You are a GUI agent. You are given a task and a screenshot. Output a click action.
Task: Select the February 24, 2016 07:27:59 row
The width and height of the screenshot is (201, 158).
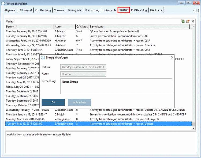(x=98, y=41)
